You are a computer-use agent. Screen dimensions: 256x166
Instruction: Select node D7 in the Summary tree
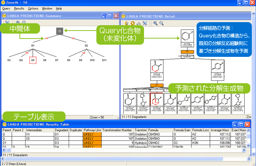click(x=57, y=60)
